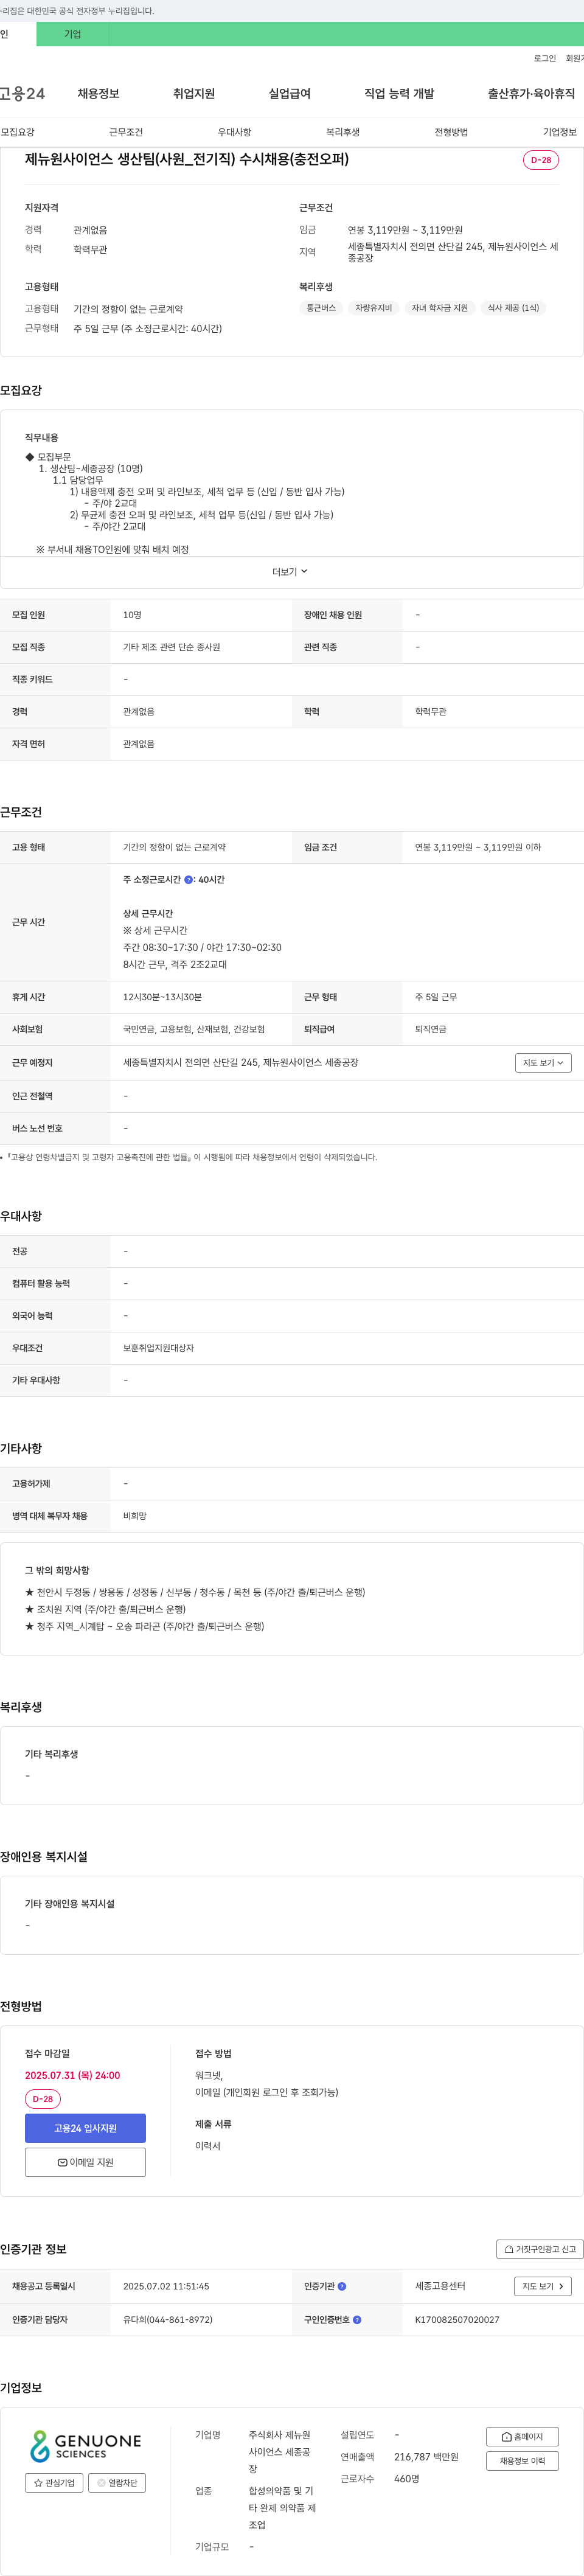Jump to 우대사항 section tab

[234, 132]
